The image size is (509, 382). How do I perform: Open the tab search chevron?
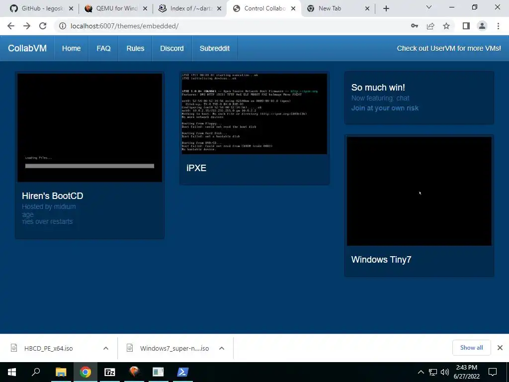tap(429, 7)
